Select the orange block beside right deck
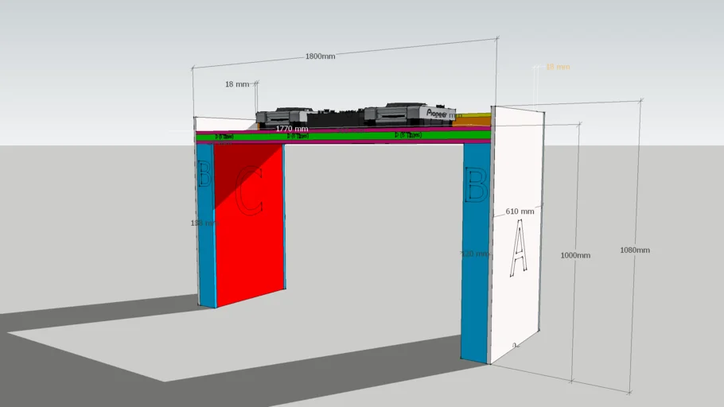Viewport: 724px width, 407px height. 477,119
